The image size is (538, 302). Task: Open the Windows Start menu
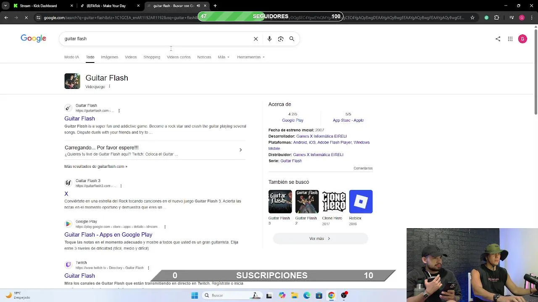click(x=195, y=295)
